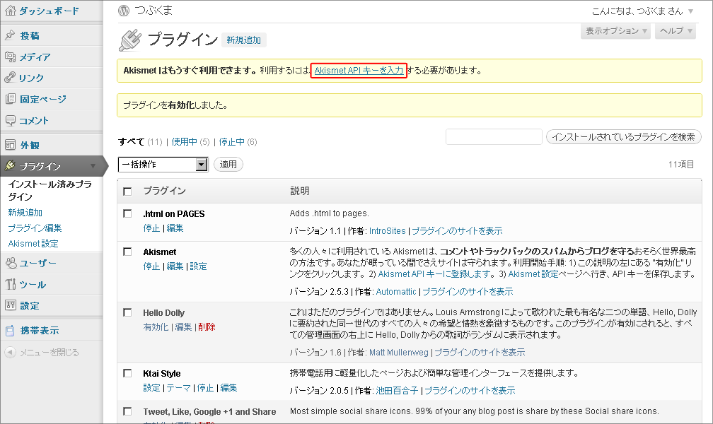Open ダッシュボード in the sidebar
This screenshot has width=713, height=424.
click(49, 11)
